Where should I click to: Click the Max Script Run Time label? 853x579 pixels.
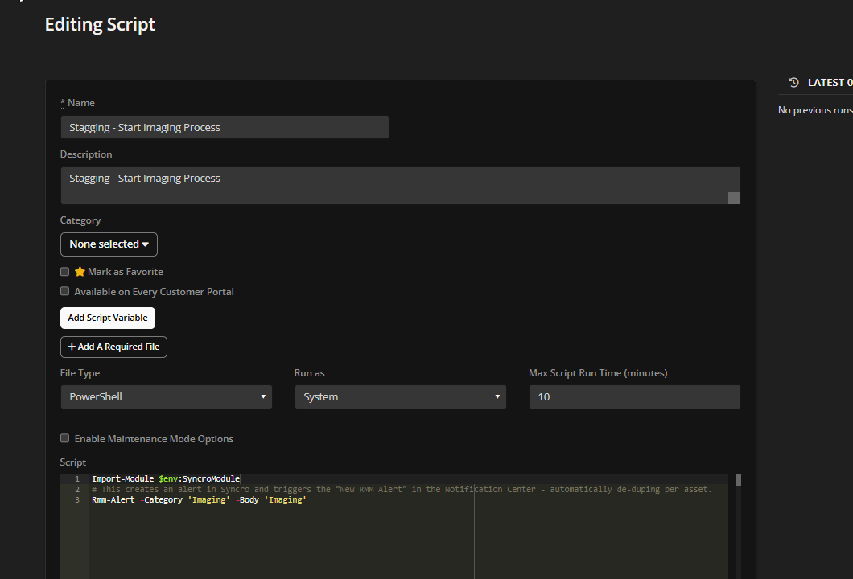[598, 373]
